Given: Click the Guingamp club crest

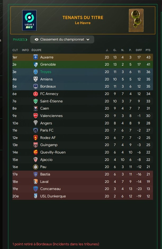Looking at the screenshot, I should tap(35, 145).
